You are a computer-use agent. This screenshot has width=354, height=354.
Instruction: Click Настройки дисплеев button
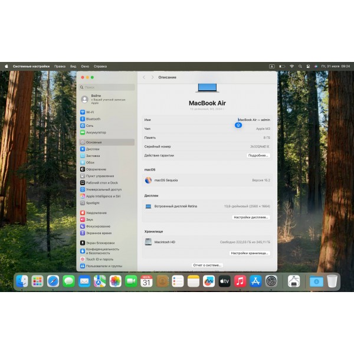[251, 217]
